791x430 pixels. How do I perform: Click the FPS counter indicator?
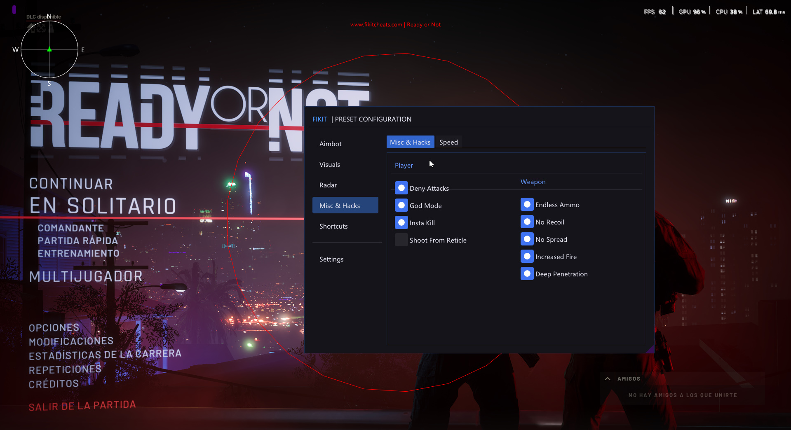coord(654,12)
